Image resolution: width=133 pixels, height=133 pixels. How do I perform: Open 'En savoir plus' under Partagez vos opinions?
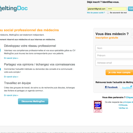click(x=11, y=77)
